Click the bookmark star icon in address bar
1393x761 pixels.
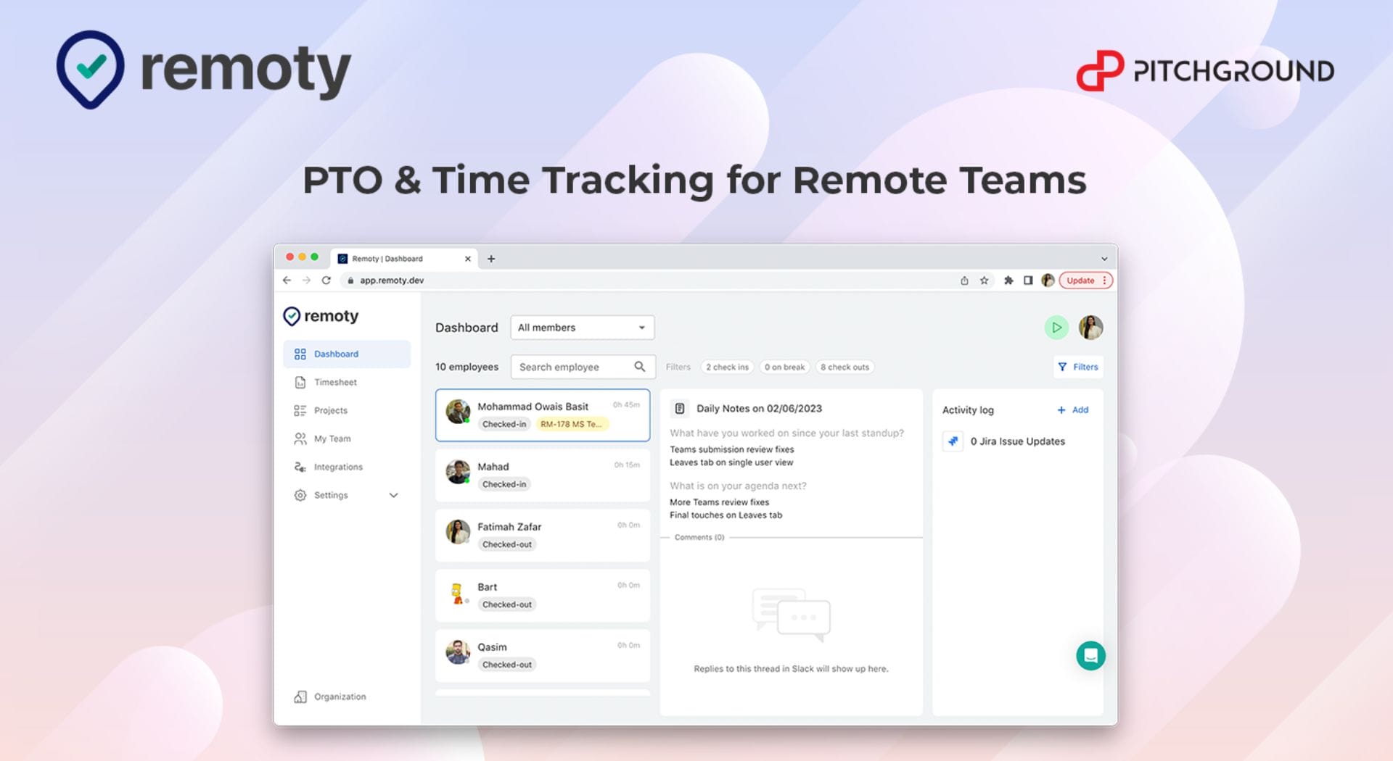985,280
